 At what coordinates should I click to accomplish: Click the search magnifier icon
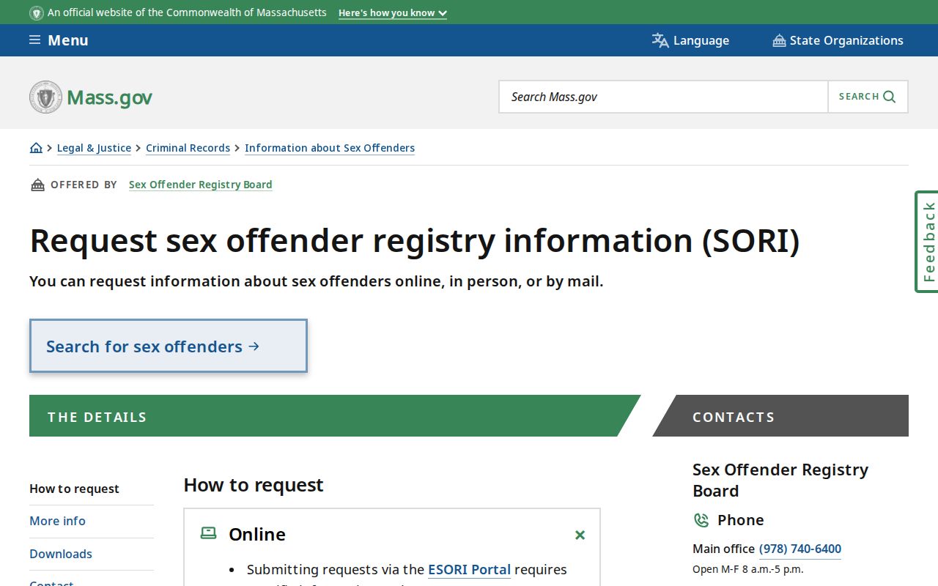point(890,97)
